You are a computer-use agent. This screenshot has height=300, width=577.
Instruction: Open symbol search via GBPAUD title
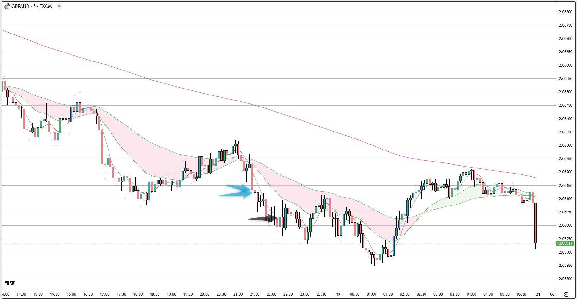[31, 6]
